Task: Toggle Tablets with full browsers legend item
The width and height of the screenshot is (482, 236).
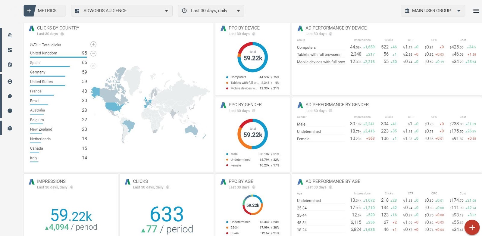Action: pos(252,83)
